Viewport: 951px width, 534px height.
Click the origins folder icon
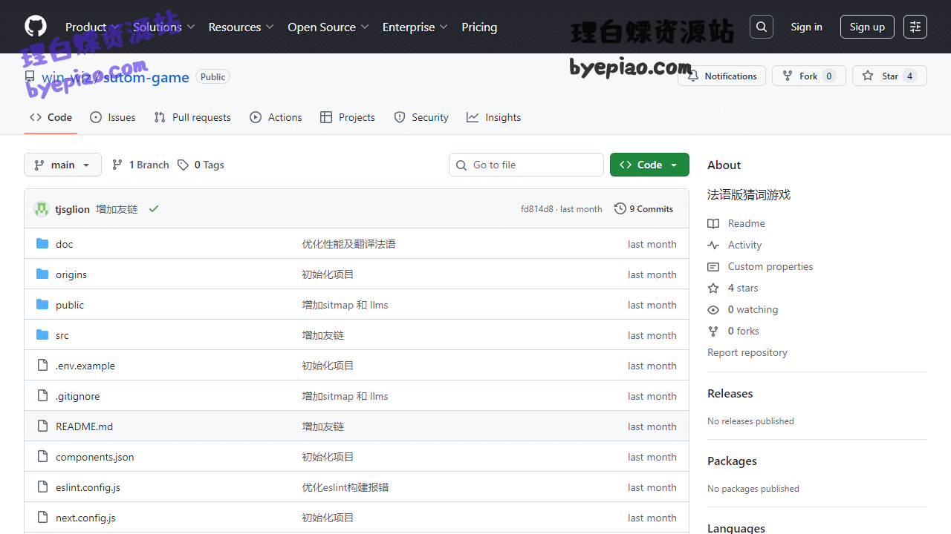[42, 274]
